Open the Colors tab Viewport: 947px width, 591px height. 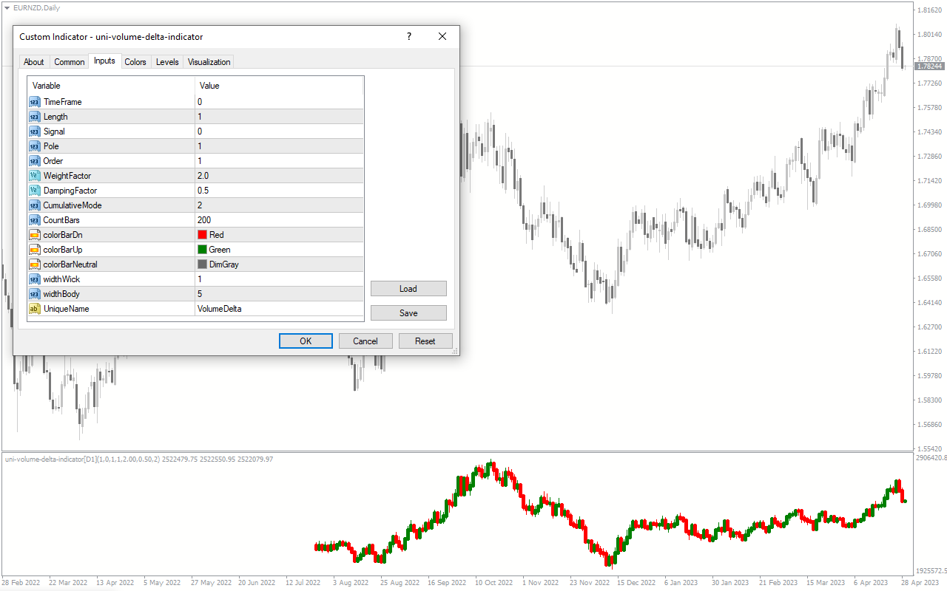coord(135,62)
